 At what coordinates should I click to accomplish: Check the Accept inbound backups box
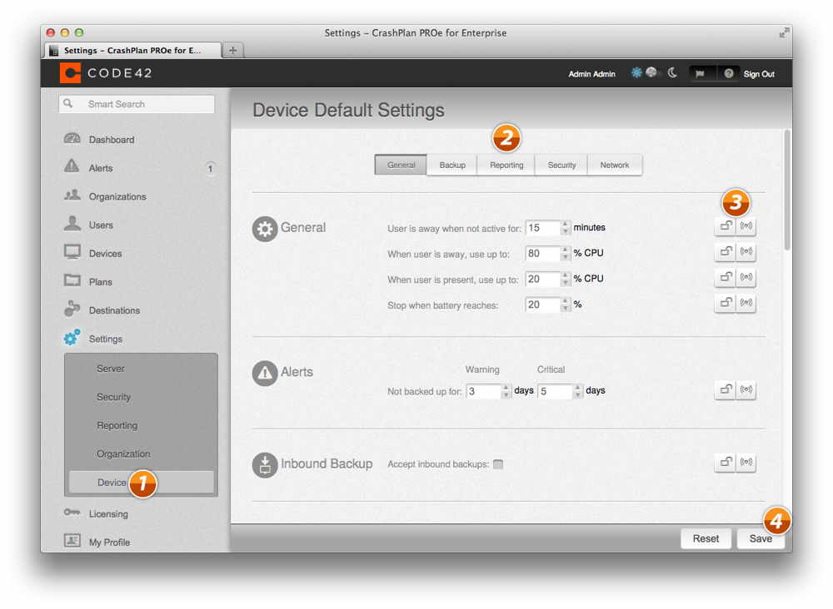(498, 464)
